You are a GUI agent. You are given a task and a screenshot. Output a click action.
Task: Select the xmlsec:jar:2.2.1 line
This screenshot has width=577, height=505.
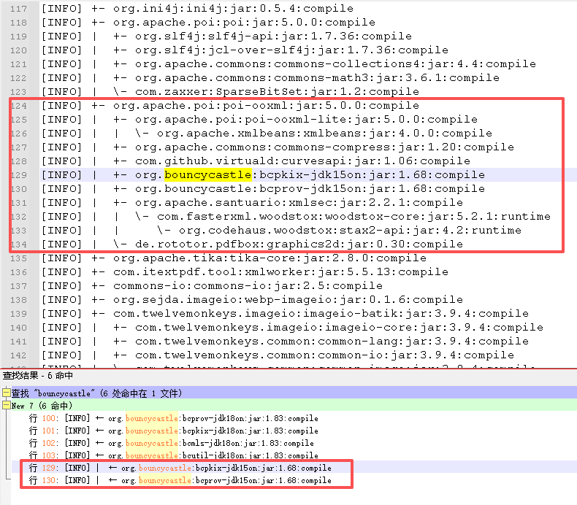coord(252,203)
